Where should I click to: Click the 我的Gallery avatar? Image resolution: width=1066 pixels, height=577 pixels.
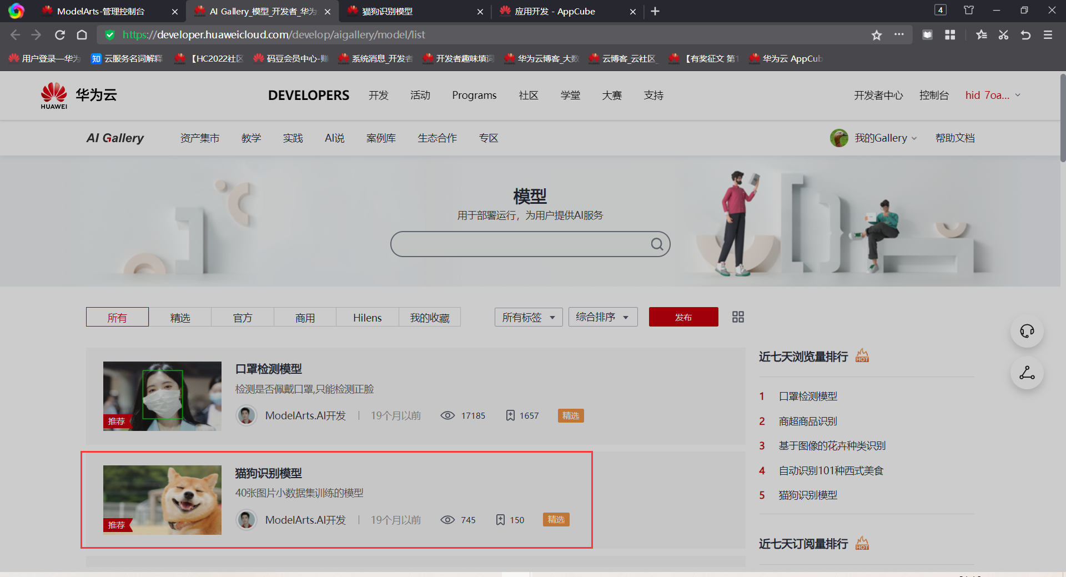tap(839, 138)
